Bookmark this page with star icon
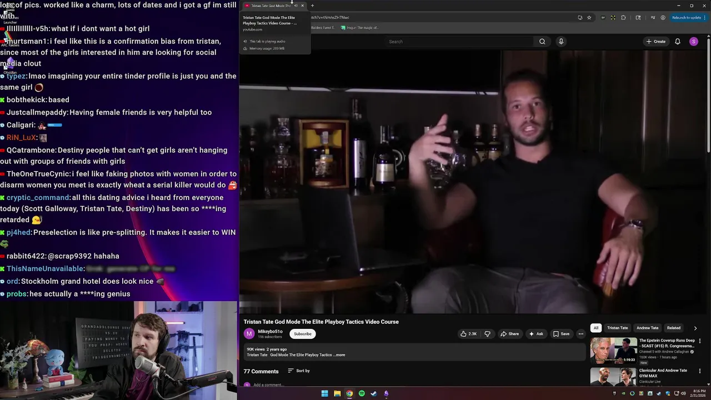711x400 pixels. [589, 17]
